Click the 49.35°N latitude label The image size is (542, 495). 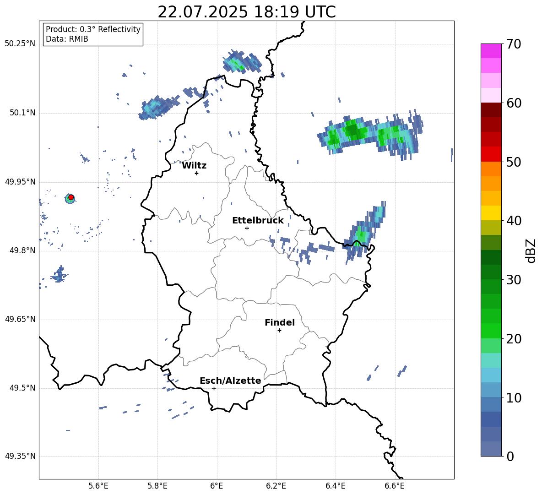(20, 456)
